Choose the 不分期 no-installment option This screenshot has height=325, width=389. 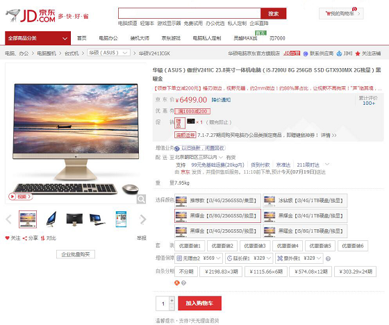pyautogui.click(x=186, y=272)
